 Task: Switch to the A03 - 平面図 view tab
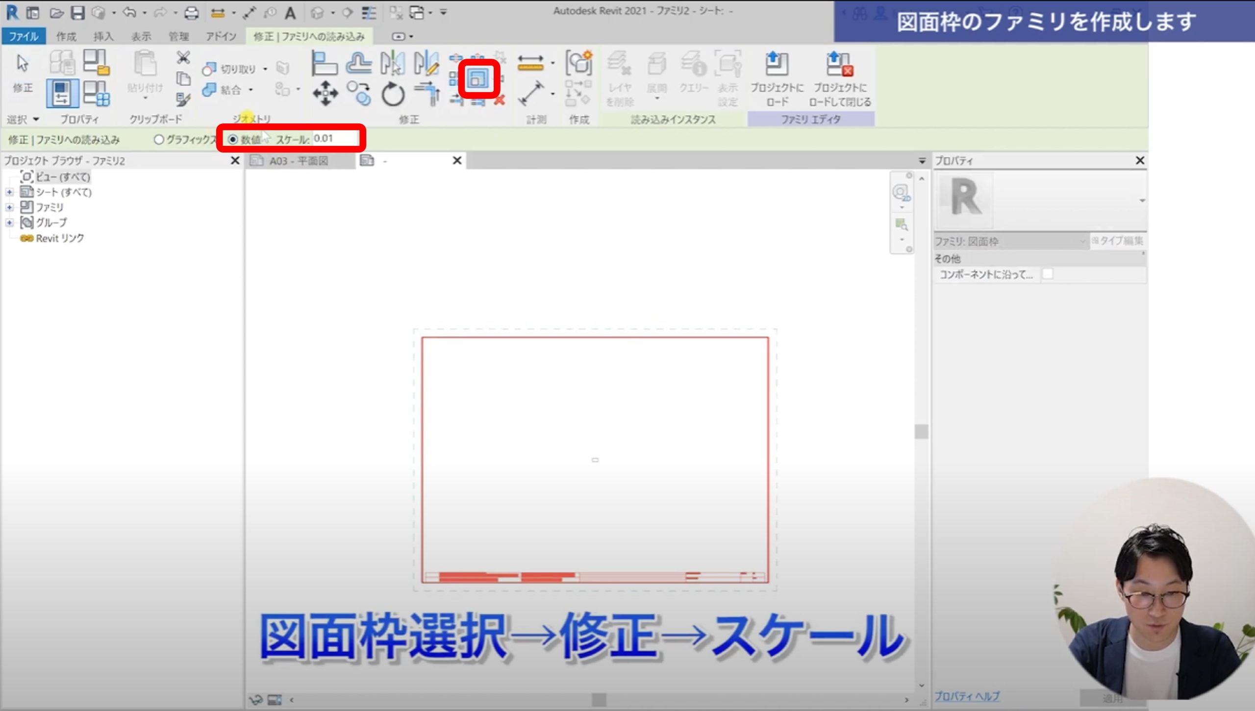pos(299,161)
